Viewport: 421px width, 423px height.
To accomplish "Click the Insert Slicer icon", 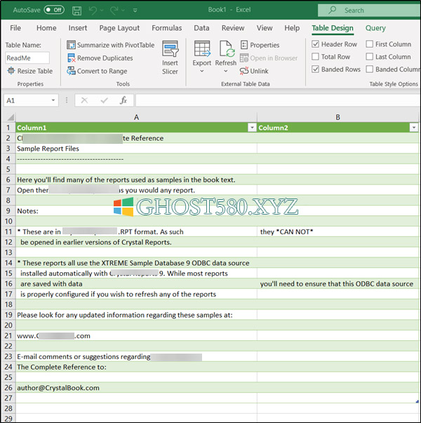I will (x=170, y=49).
